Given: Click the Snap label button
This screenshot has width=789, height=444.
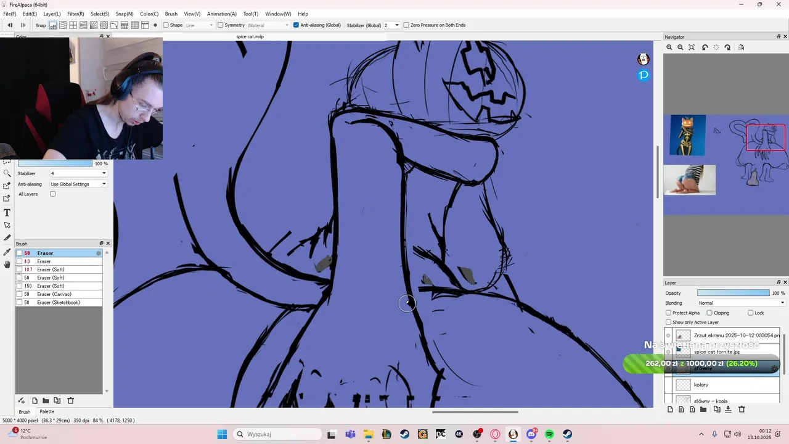Looking at the screenshot, I should point(41,25).
